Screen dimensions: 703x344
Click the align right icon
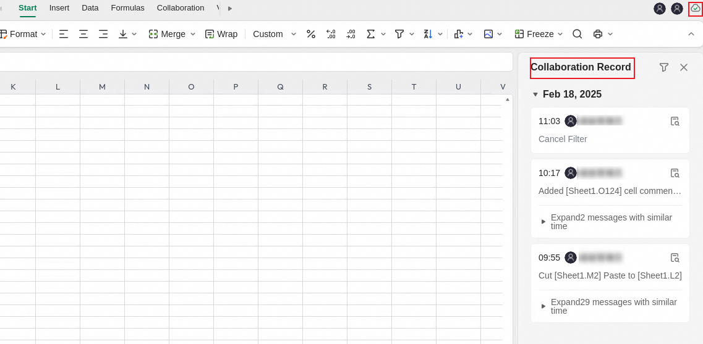point(103,34)
